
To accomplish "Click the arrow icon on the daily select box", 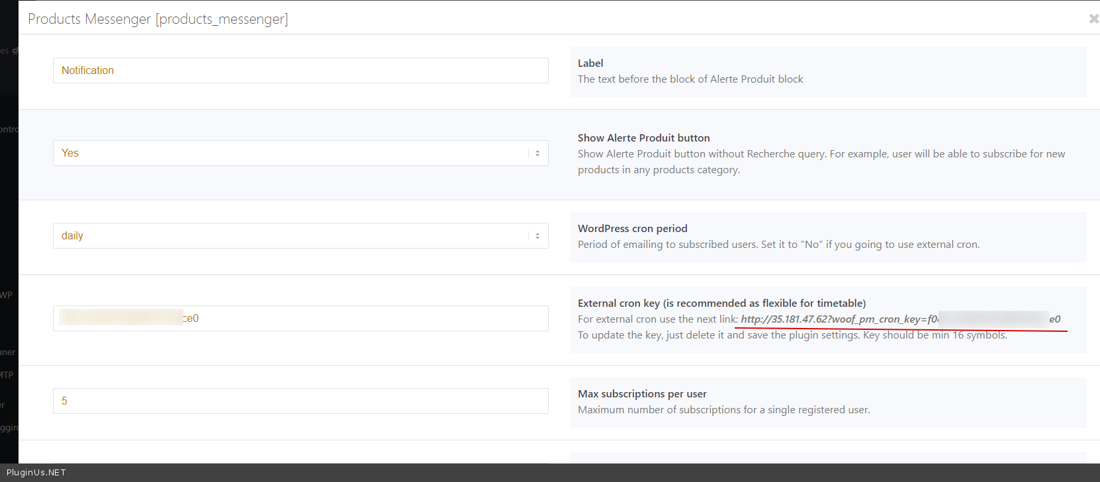I will [x=537, y=236].
